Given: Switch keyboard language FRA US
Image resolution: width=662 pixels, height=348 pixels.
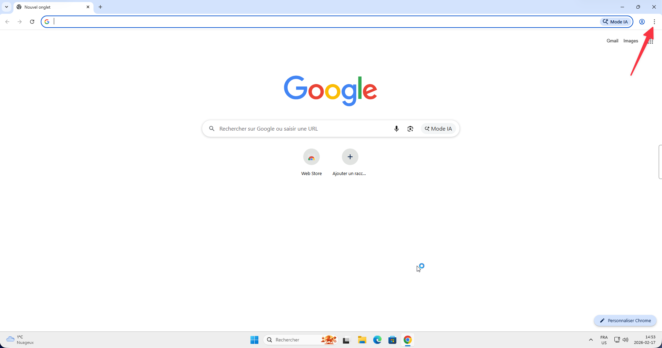Looking at the screenshot, I should point(604,340).
